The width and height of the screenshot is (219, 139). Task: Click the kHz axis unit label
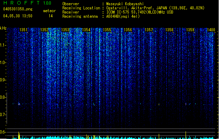click(3, 28)
